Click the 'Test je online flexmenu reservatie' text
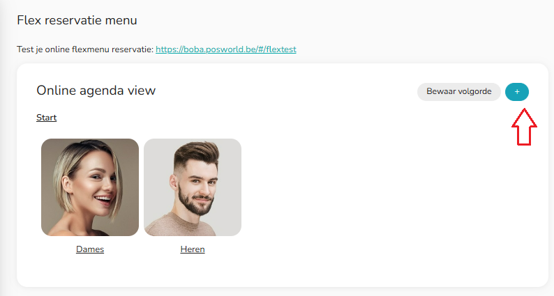The height and width of the screenshot is (296, 554). (85, 49)
